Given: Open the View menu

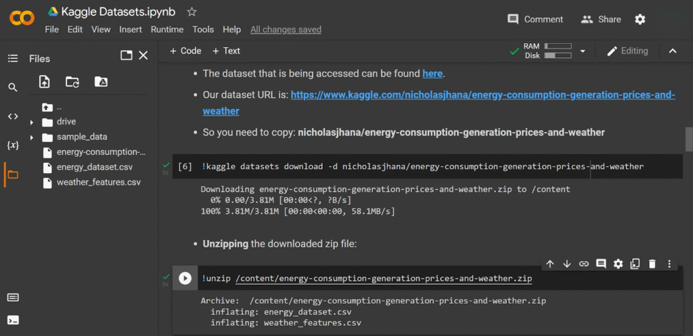Looking at the screenshot, I should click(x=101, y=30).
